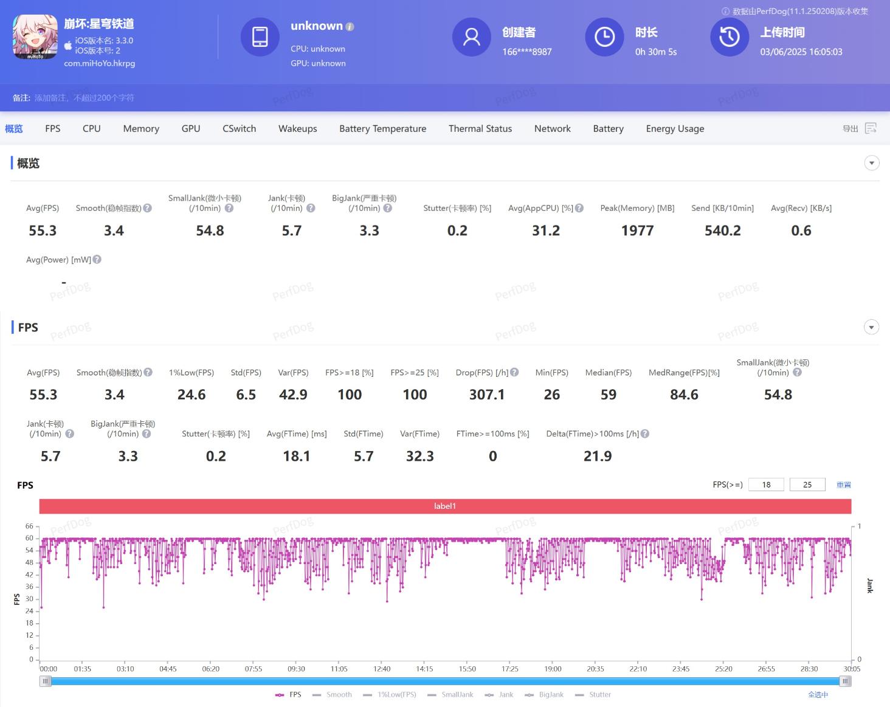Viewport: 890px width, 707px height.
Task: Click the FPS threshold field showing 18
Action: (766, 485)
